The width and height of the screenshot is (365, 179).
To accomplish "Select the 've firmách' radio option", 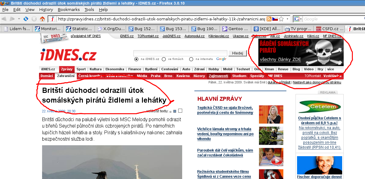I will 164,59.
